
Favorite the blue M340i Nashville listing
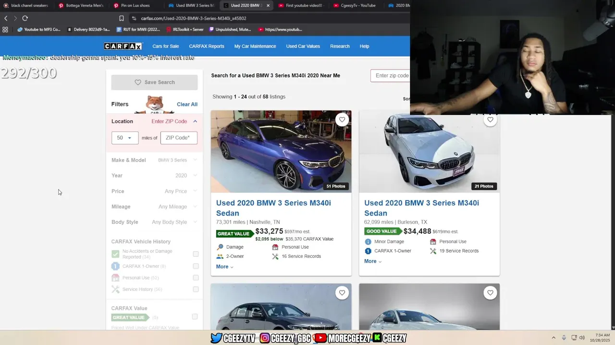[x=342, y=120]
